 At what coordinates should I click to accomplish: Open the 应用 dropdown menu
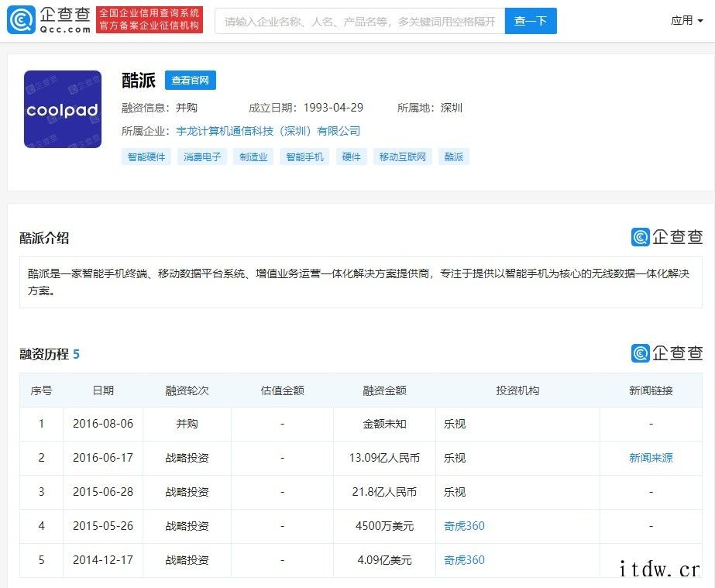[x=686, y=20]
